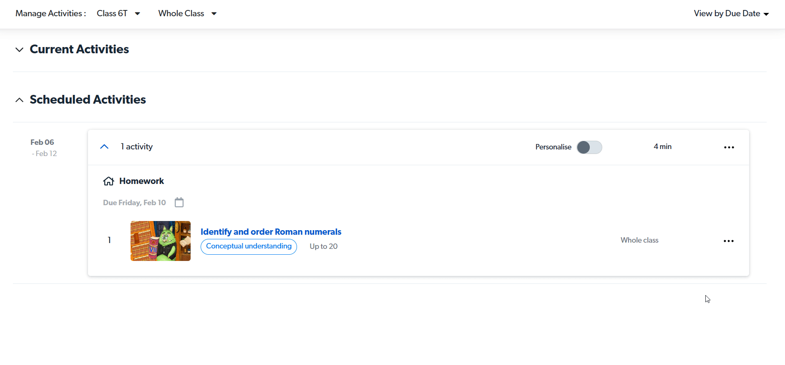Image resolution: width=785 pixels, height=365 pixels.
Task: Toggle the Personalise switch
Action: tap(589, 147)
